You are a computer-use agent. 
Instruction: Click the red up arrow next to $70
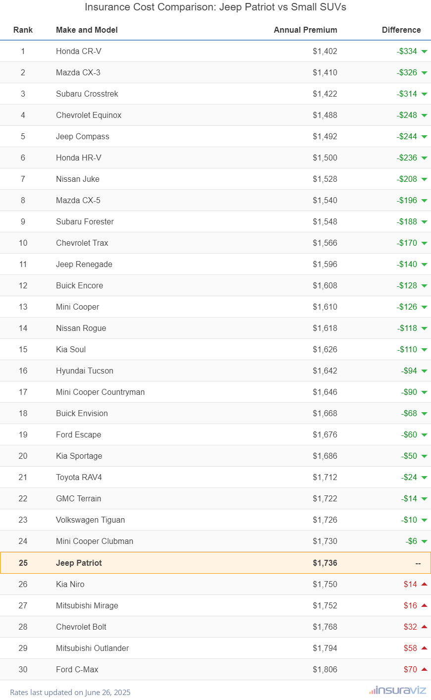424,669
